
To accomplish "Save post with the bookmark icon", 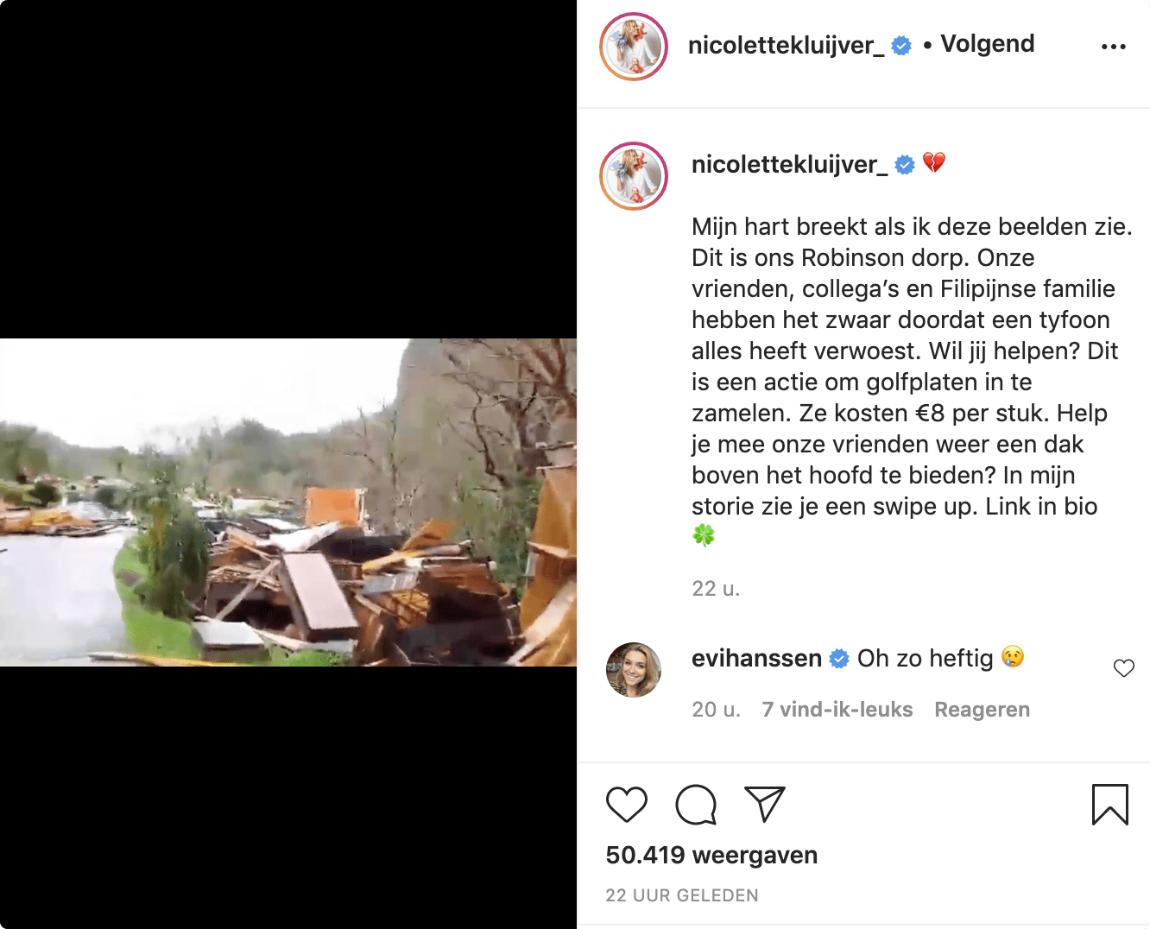I will 1110,804.
